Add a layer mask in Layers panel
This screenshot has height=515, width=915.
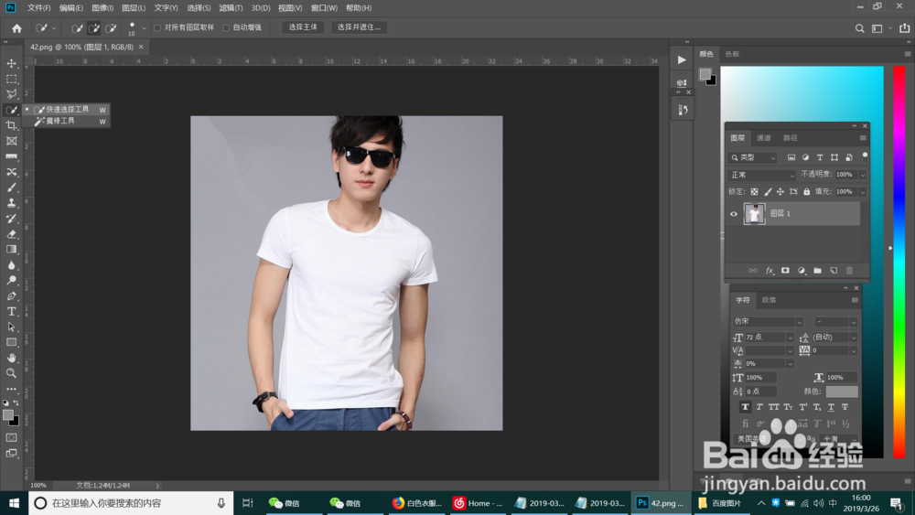(785, 271)
